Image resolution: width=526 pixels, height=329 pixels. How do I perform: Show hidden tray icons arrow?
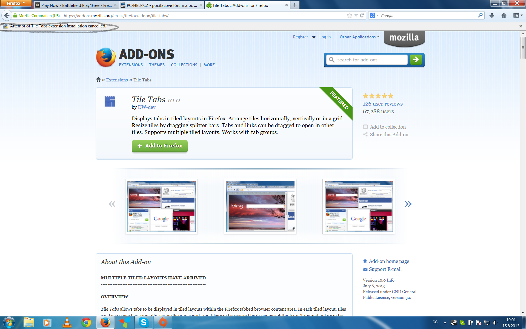[445, 323]
